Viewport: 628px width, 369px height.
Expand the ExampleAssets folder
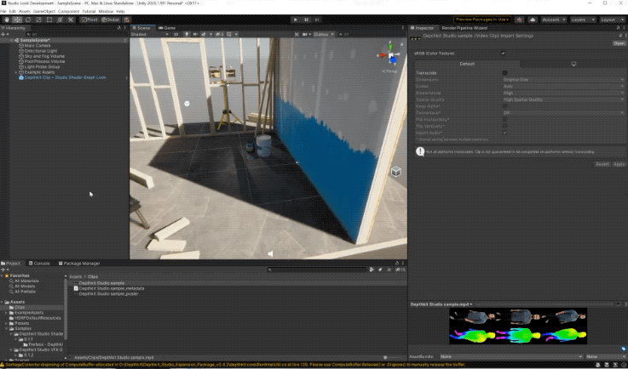coord(7,313)
